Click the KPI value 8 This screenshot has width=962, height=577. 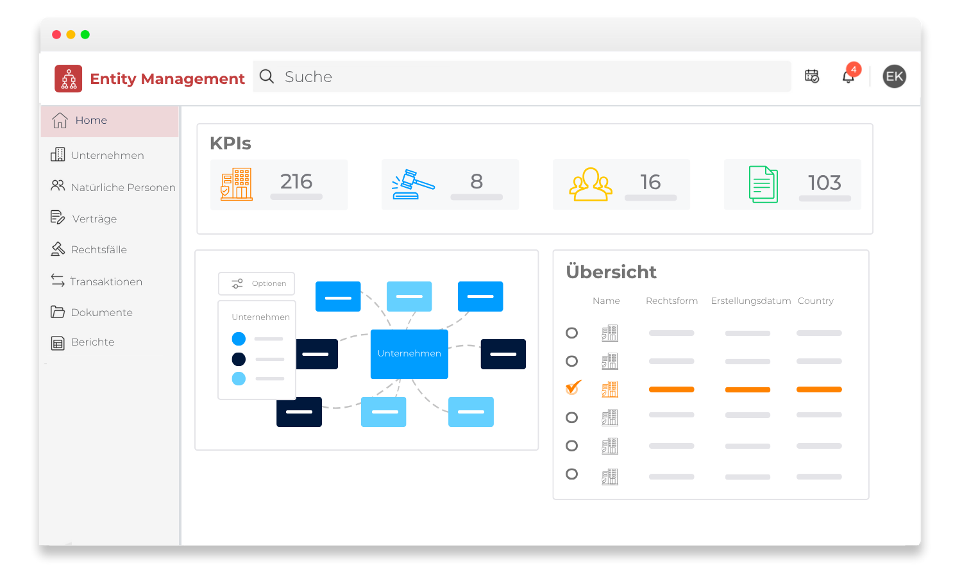[477, 181]
